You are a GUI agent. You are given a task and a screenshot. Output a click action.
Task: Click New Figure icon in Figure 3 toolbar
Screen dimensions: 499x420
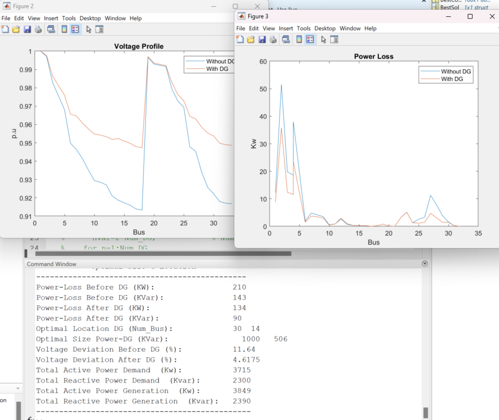pyautogui.click(x=240, y=39)
